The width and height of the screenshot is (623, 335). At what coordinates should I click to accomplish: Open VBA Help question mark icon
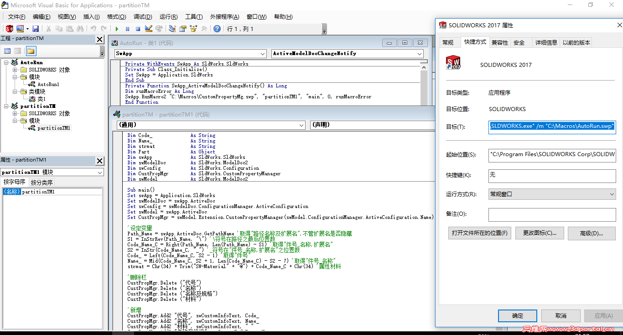click(217, 29)
